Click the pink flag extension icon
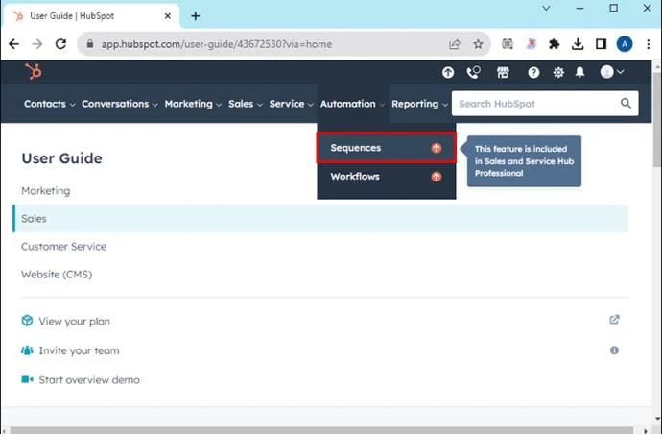The height and width of the screenshot is (434, 662). (532, 44)
